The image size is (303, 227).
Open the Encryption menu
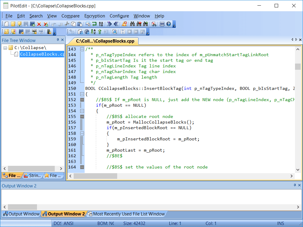(95, 16)
